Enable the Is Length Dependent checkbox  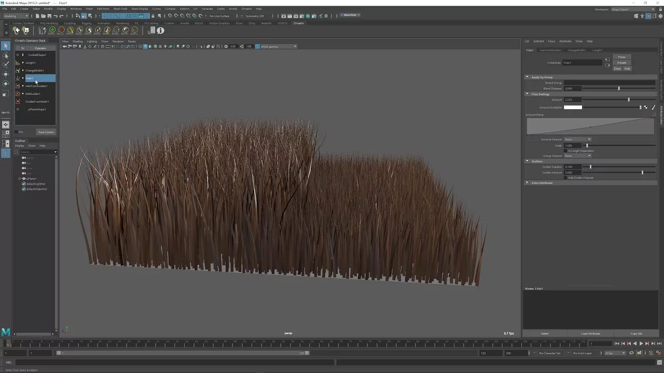(x=565, y=151)
